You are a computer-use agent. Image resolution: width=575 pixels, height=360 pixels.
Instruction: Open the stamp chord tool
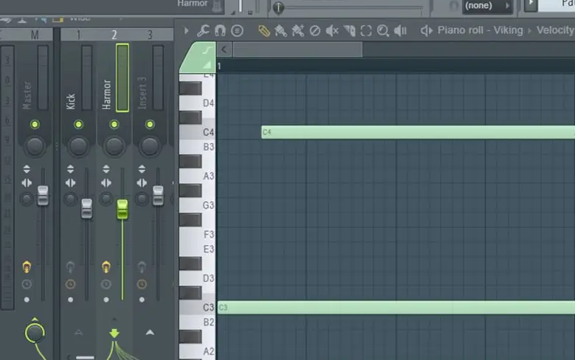click(237, 30)
